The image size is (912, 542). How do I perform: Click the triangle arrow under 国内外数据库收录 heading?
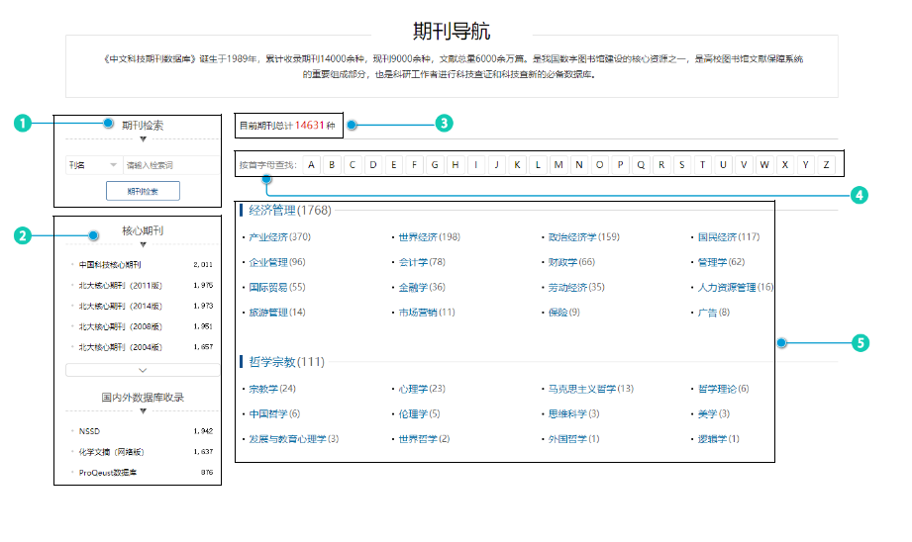point(143,410)
